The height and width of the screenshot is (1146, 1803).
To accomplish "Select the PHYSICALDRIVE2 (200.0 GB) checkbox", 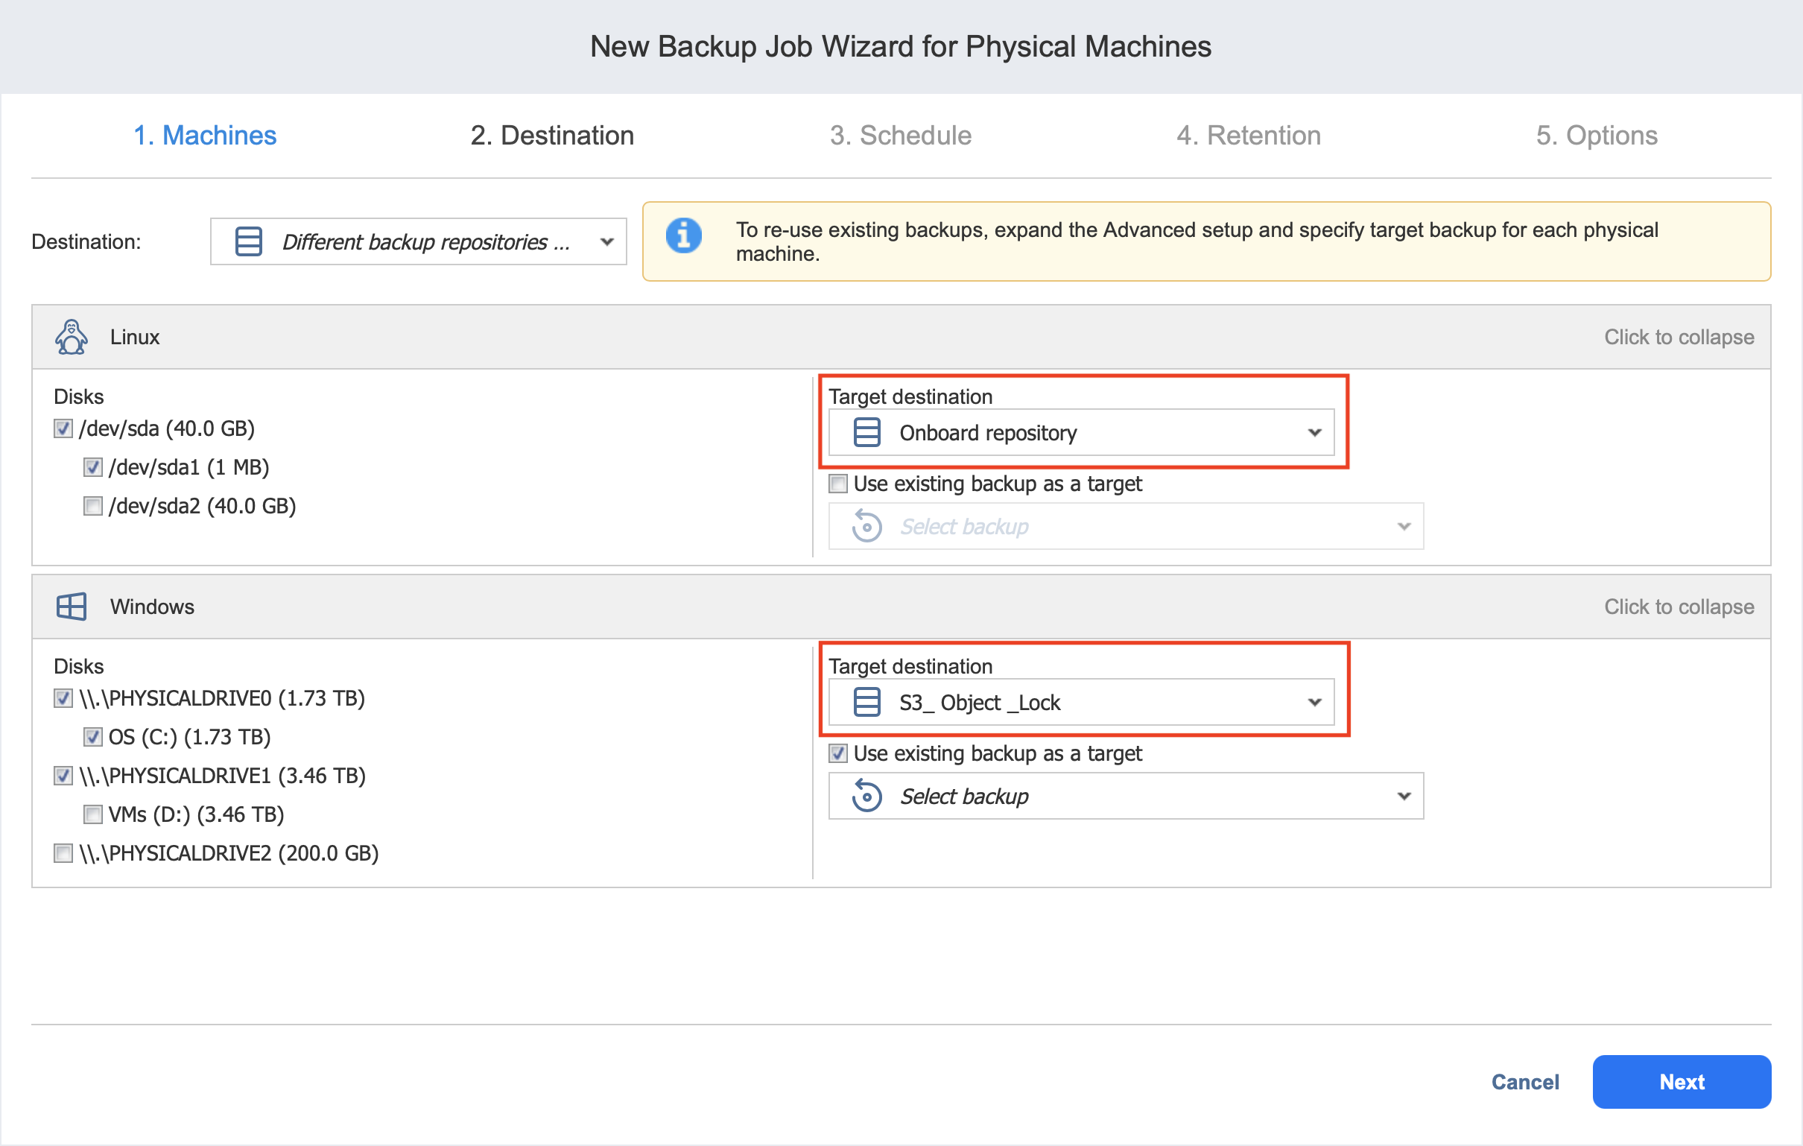I will pos(63,854).
